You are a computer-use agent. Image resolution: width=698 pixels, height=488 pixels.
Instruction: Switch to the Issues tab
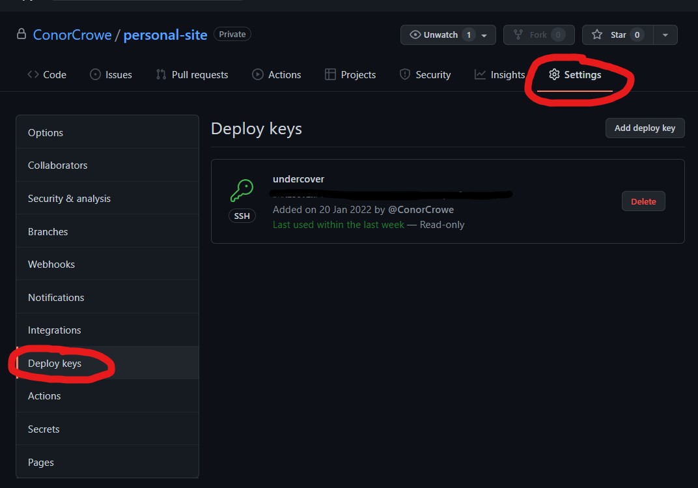[x=111, y=75]
